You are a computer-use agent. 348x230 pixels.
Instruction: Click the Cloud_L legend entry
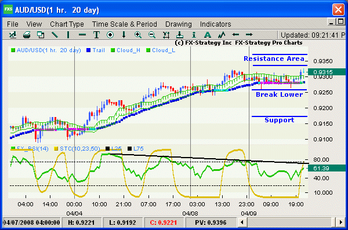[x=161, y=50]
